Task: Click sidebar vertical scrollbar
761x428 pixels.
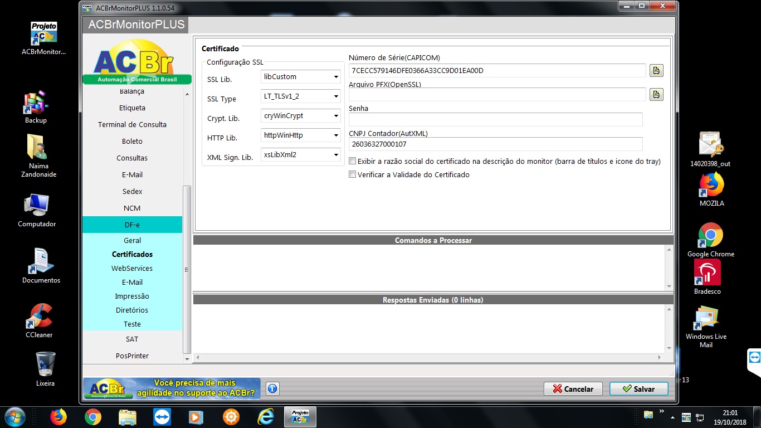Action: (187, 269)
